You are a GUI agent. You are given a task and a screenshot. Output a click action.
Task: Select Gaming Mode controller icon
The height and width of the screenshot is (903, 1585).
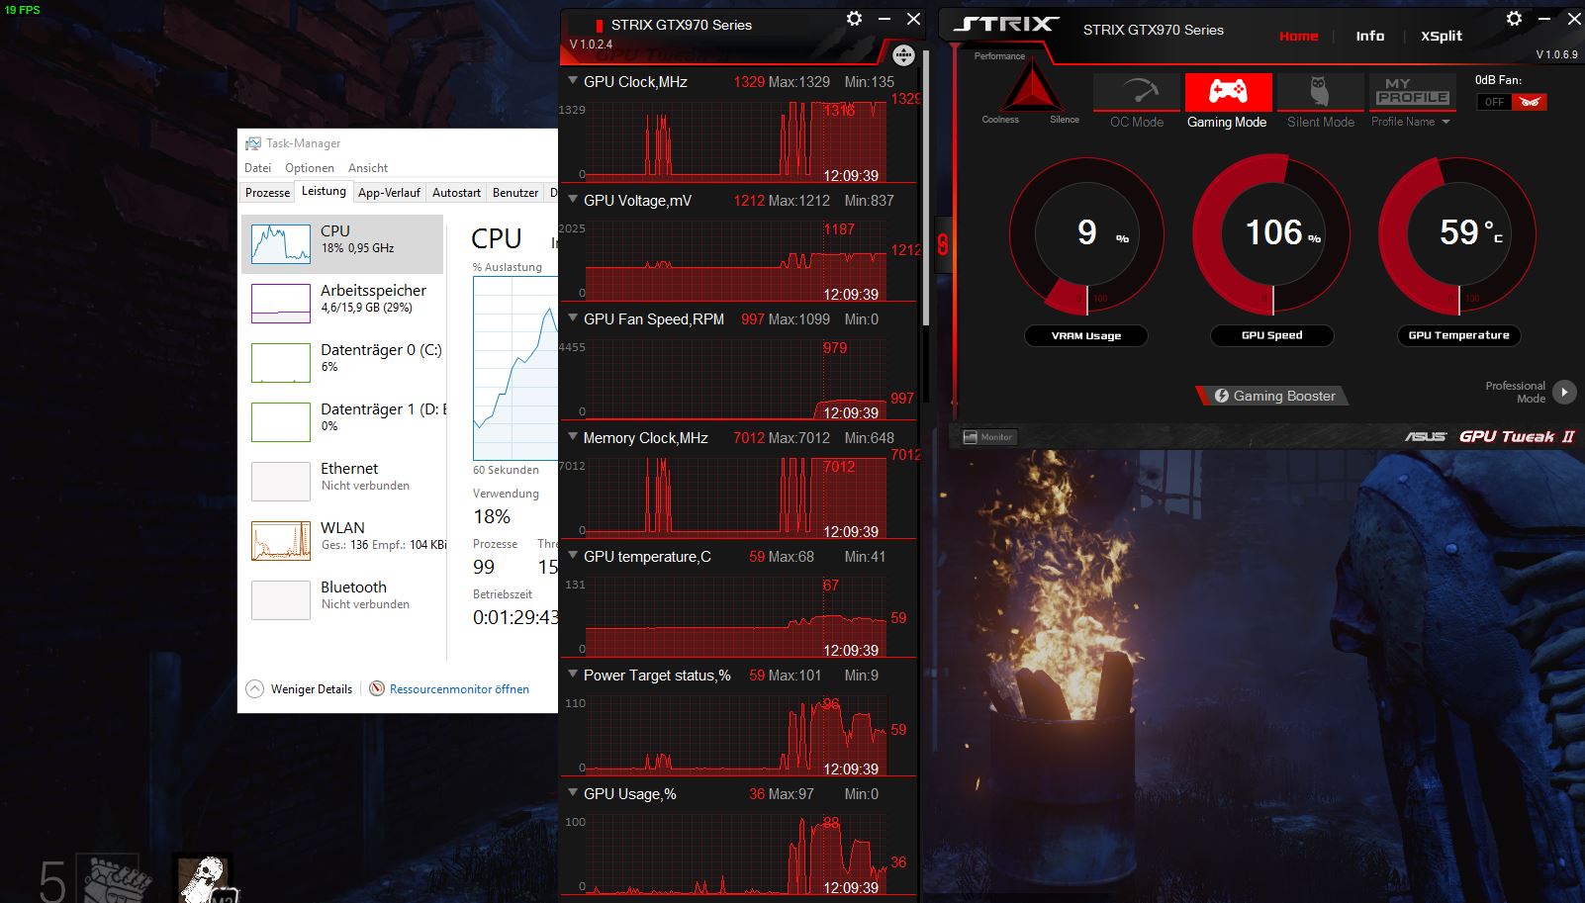point(1228,92)
